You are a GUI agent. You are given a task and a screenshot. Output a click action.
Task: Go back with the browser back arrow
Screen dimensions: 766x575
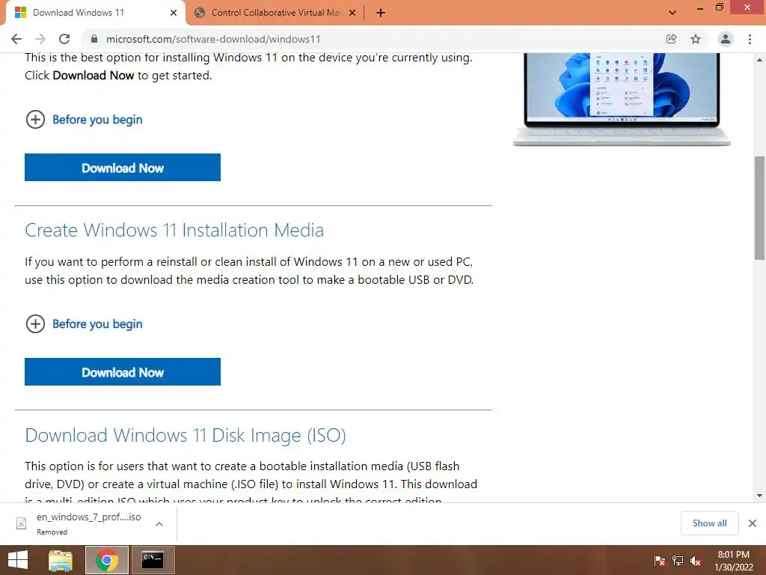tap(16, 39)
